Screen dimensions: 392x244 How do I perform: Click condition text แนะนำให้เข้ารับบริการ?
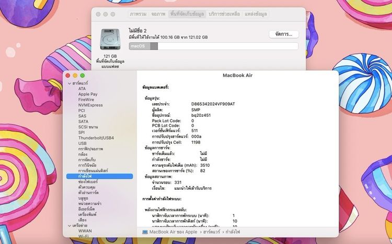[193, 188]
